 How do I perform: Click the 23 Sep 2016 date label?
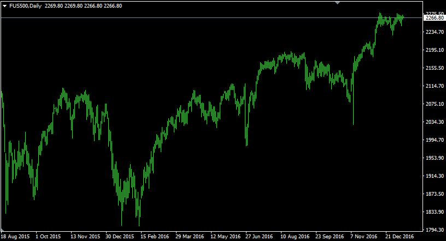click(x=330, y=236)
